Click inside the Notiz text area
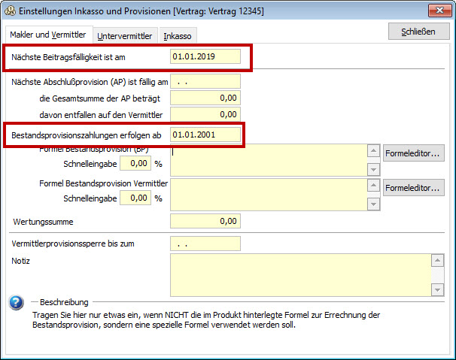The image size is (456, 360). coord(301,274)
